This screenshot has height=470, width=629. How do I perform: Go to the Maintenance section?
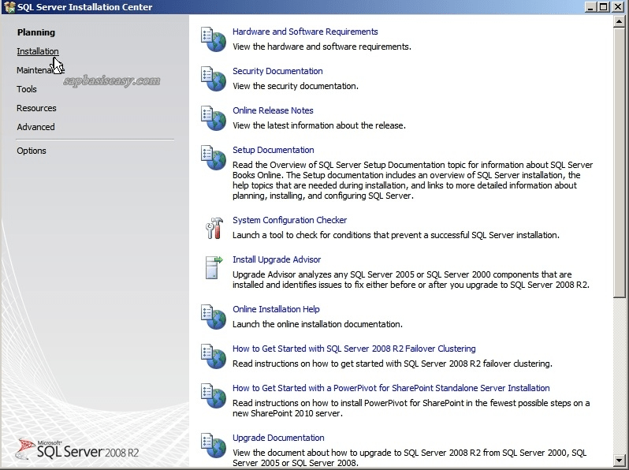pos(40,70)
